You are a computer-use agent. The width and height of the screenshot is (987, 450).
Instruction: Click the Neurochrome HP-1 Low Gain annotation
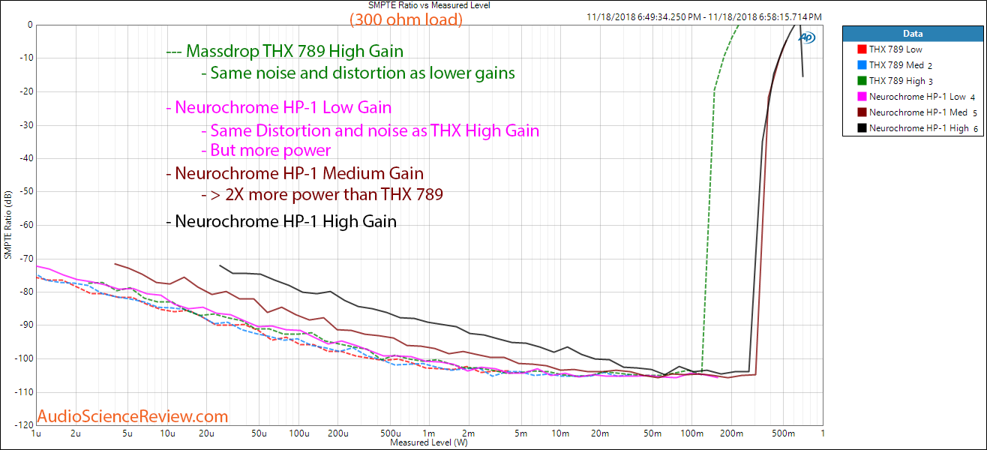279,107
